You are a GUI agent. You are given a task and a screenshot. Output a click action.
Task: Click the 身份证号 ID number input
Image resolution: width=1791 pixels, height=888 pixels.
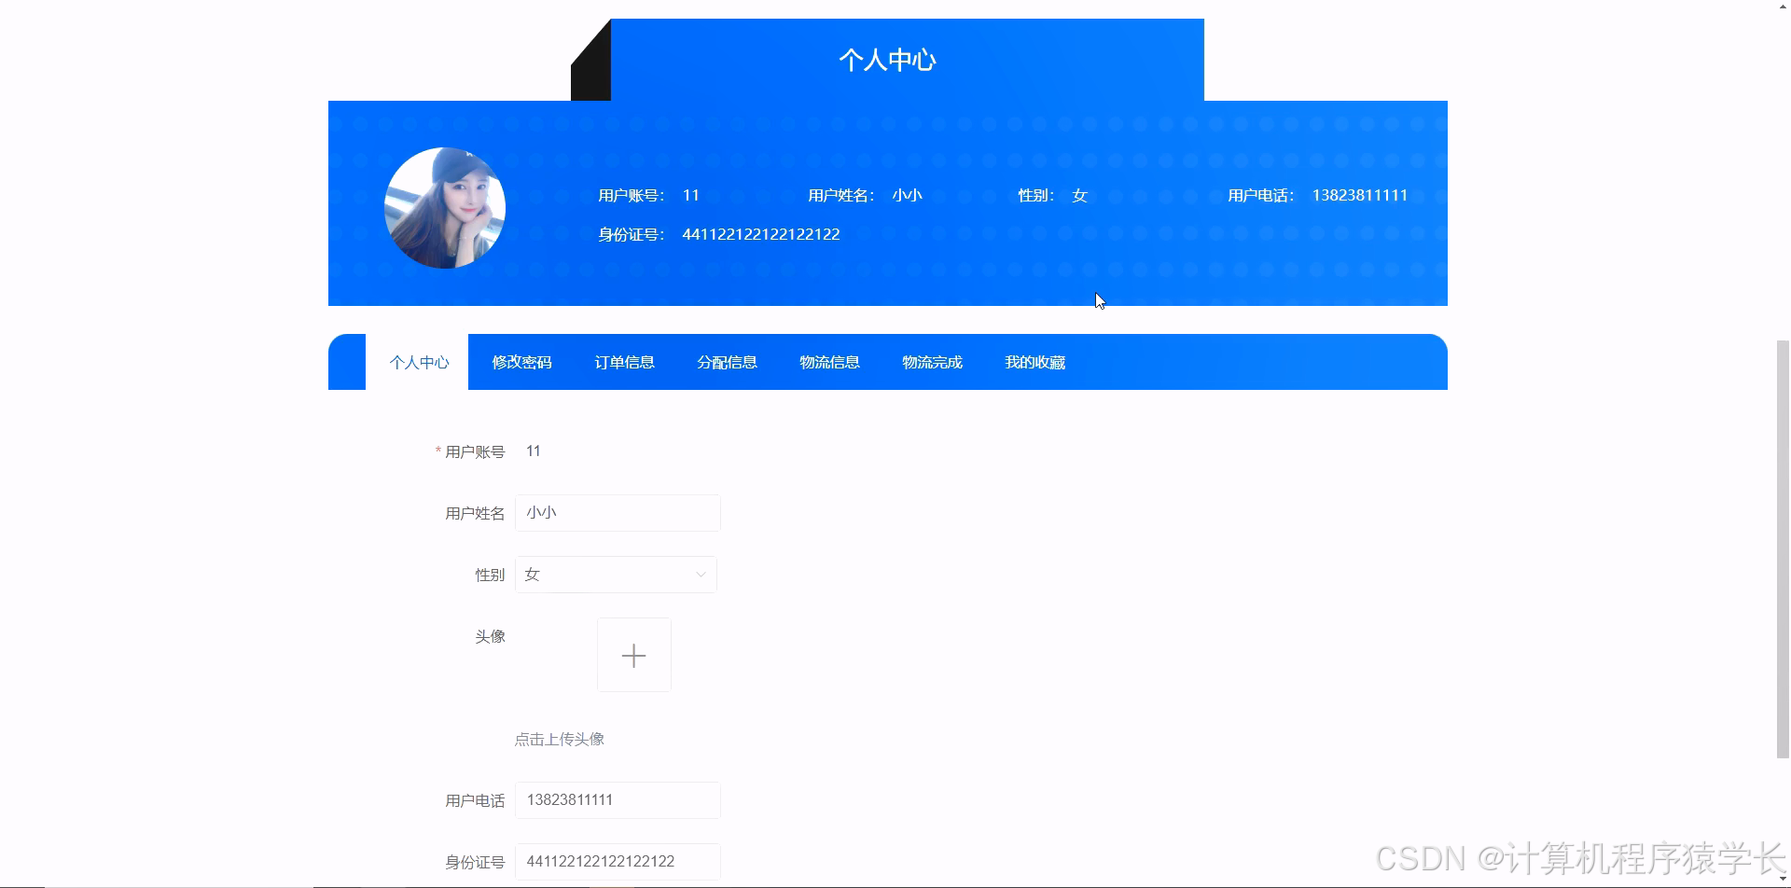617,861
